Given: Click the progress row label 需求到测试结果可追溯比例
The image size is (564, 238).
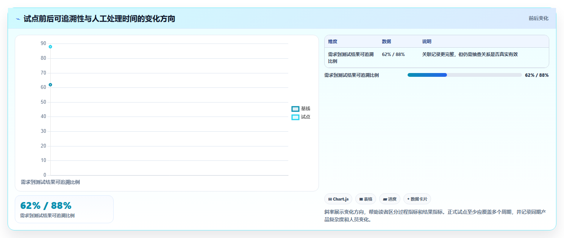Looking at the screenshot, I should (352, 75).
